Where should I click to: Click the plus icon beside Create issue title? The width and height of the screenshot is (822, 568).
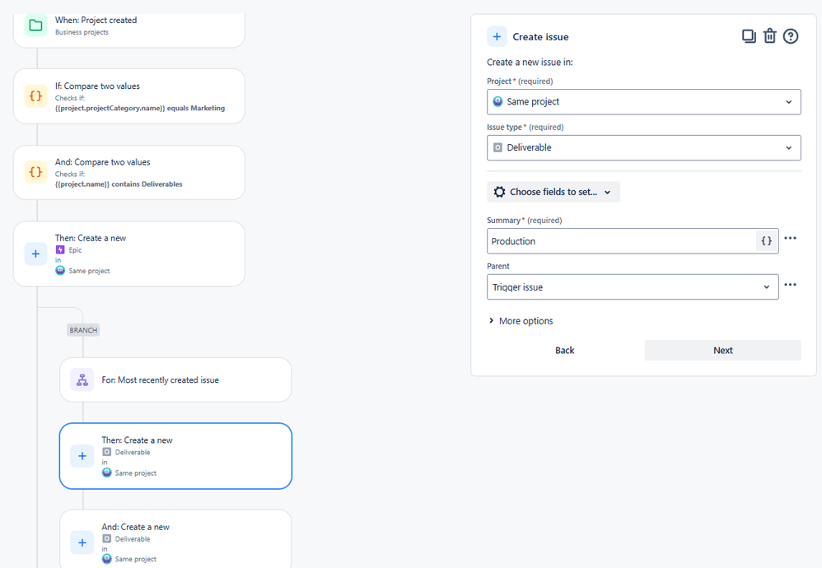pyautogui.click(x=497, y=36)
